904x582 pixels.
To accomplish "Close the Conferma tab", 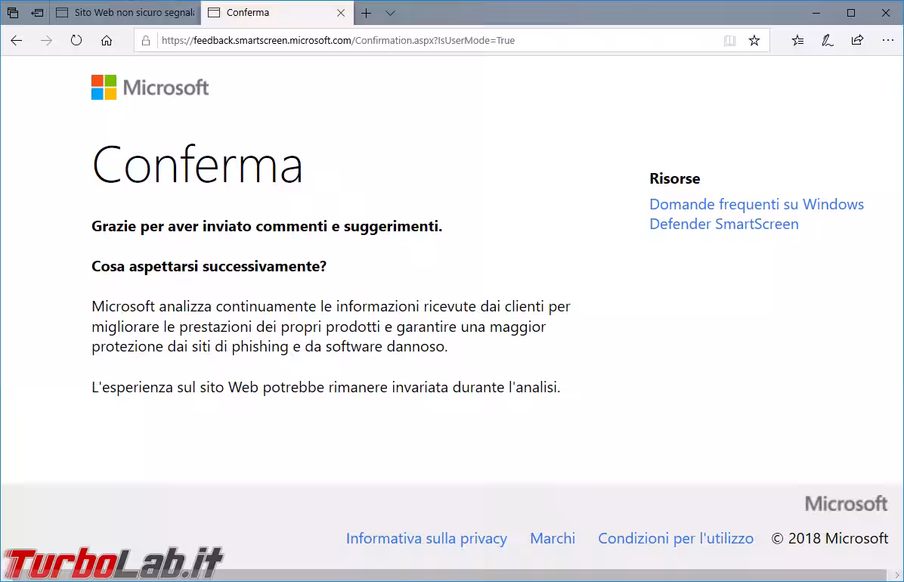I will [x=341, y=13].
